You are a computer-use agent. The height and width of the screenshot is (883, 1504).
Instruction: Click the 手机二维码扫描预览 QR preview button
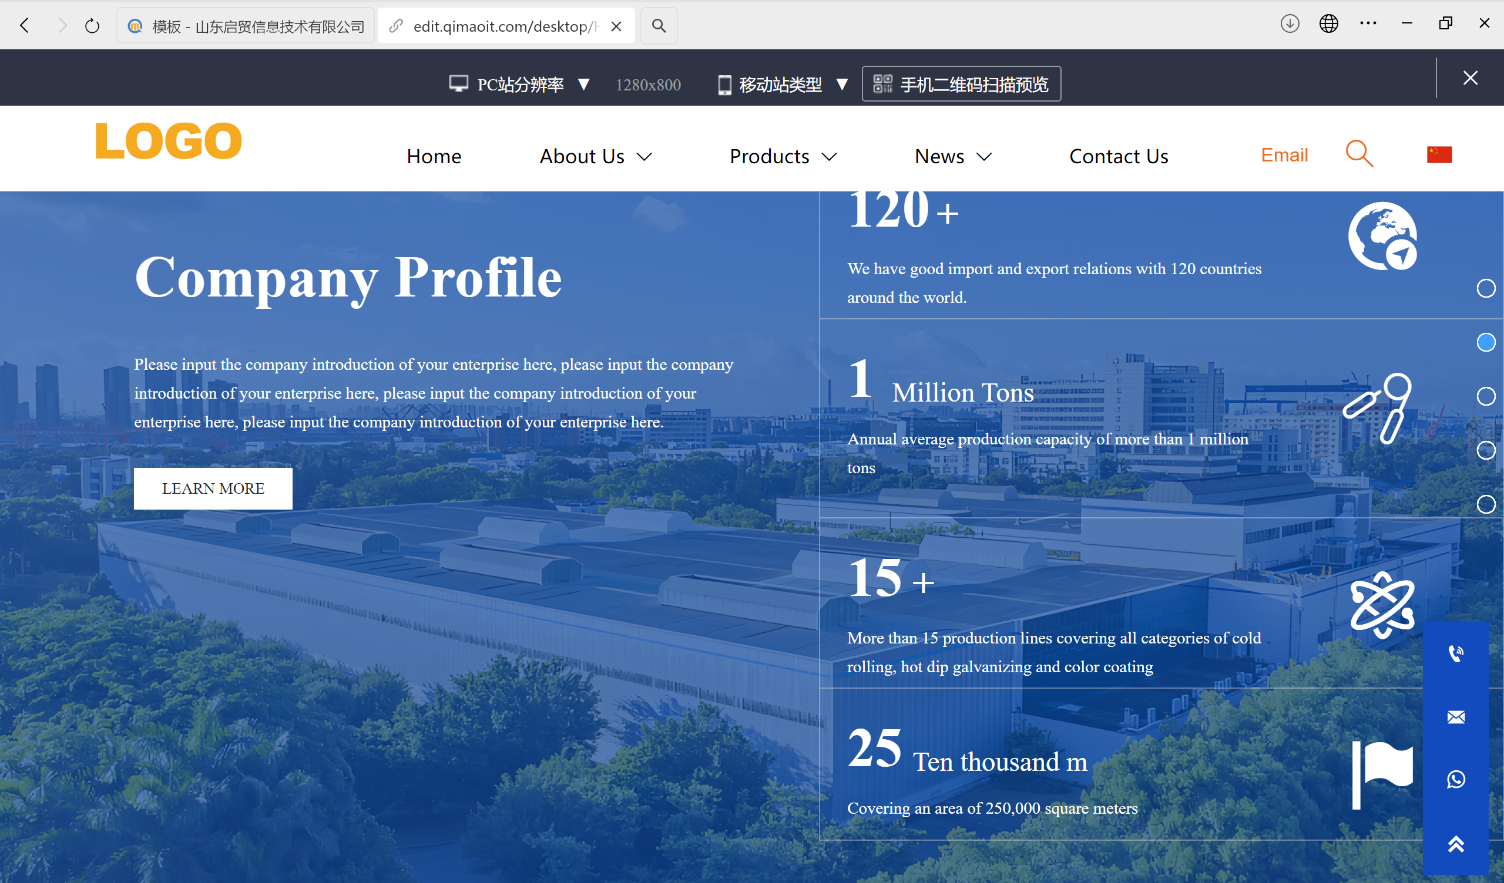(x=961, y=83)
